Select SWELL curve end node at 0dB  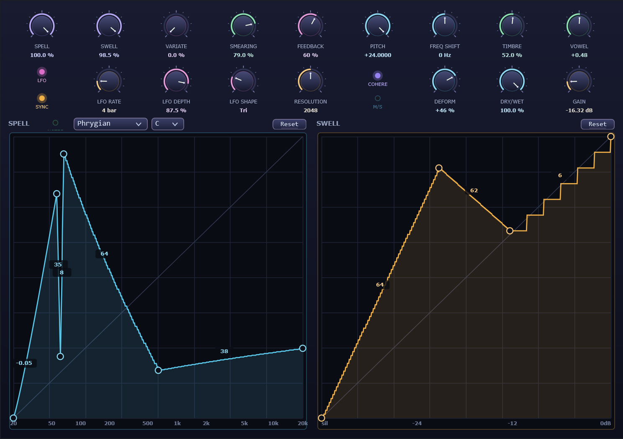point(611,137)
